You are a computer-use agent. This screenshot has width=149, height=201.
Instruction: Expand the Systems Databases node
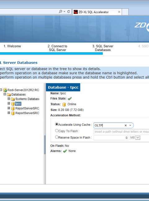coord(9,99)
